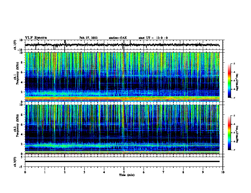Click time-axis tick label "4"

coord(104,172)
